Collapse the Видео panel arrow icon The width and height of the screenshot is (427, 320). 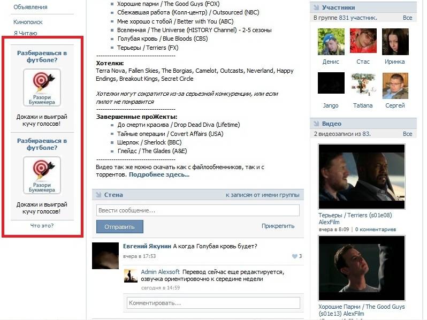coord(316,124)
